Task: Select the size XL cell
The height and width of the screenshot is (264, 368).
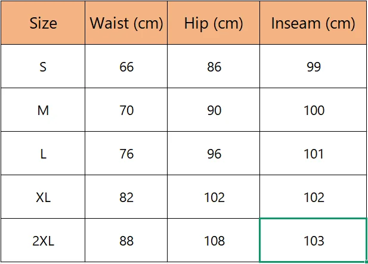Action: (43, 197)
